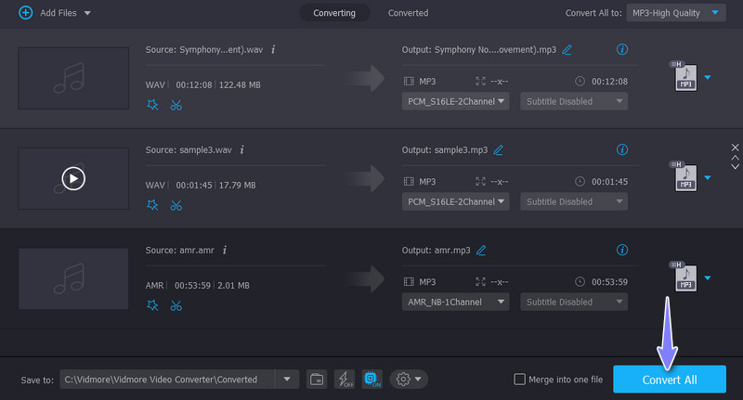Enable Merge into one file checkbox
Image resolution: width=743 pixels, height=400 pixels.
click(520, 379)
